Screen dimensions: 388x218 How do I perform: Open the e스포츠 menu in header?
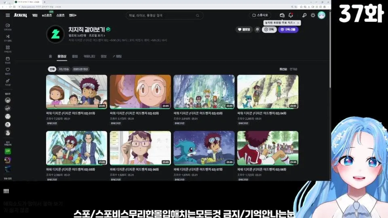point(47,15)
